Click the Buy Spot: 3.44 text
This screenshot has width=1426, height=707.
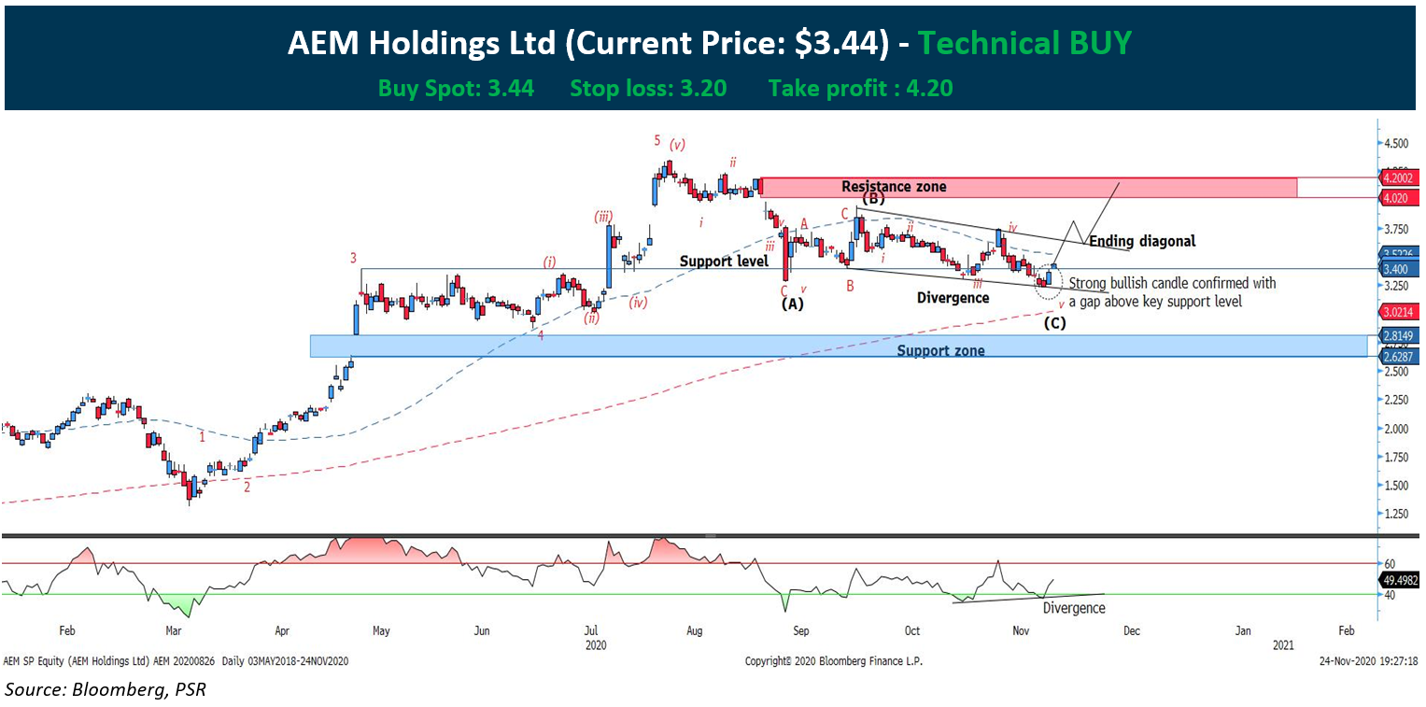(456, 89)
